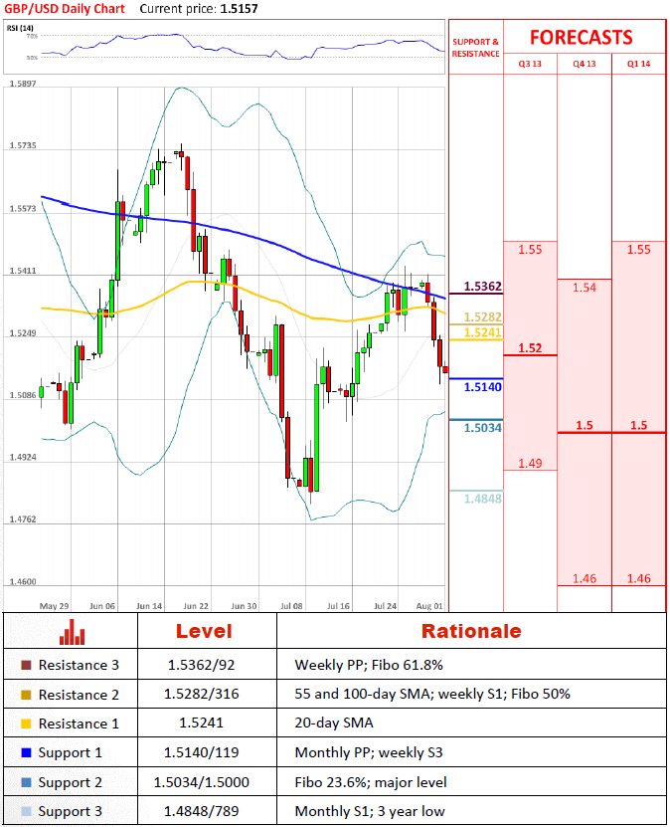Select the Resistance 1 row label
The height and width of the screenshot is (827, 670).
[x=79, y=724]
